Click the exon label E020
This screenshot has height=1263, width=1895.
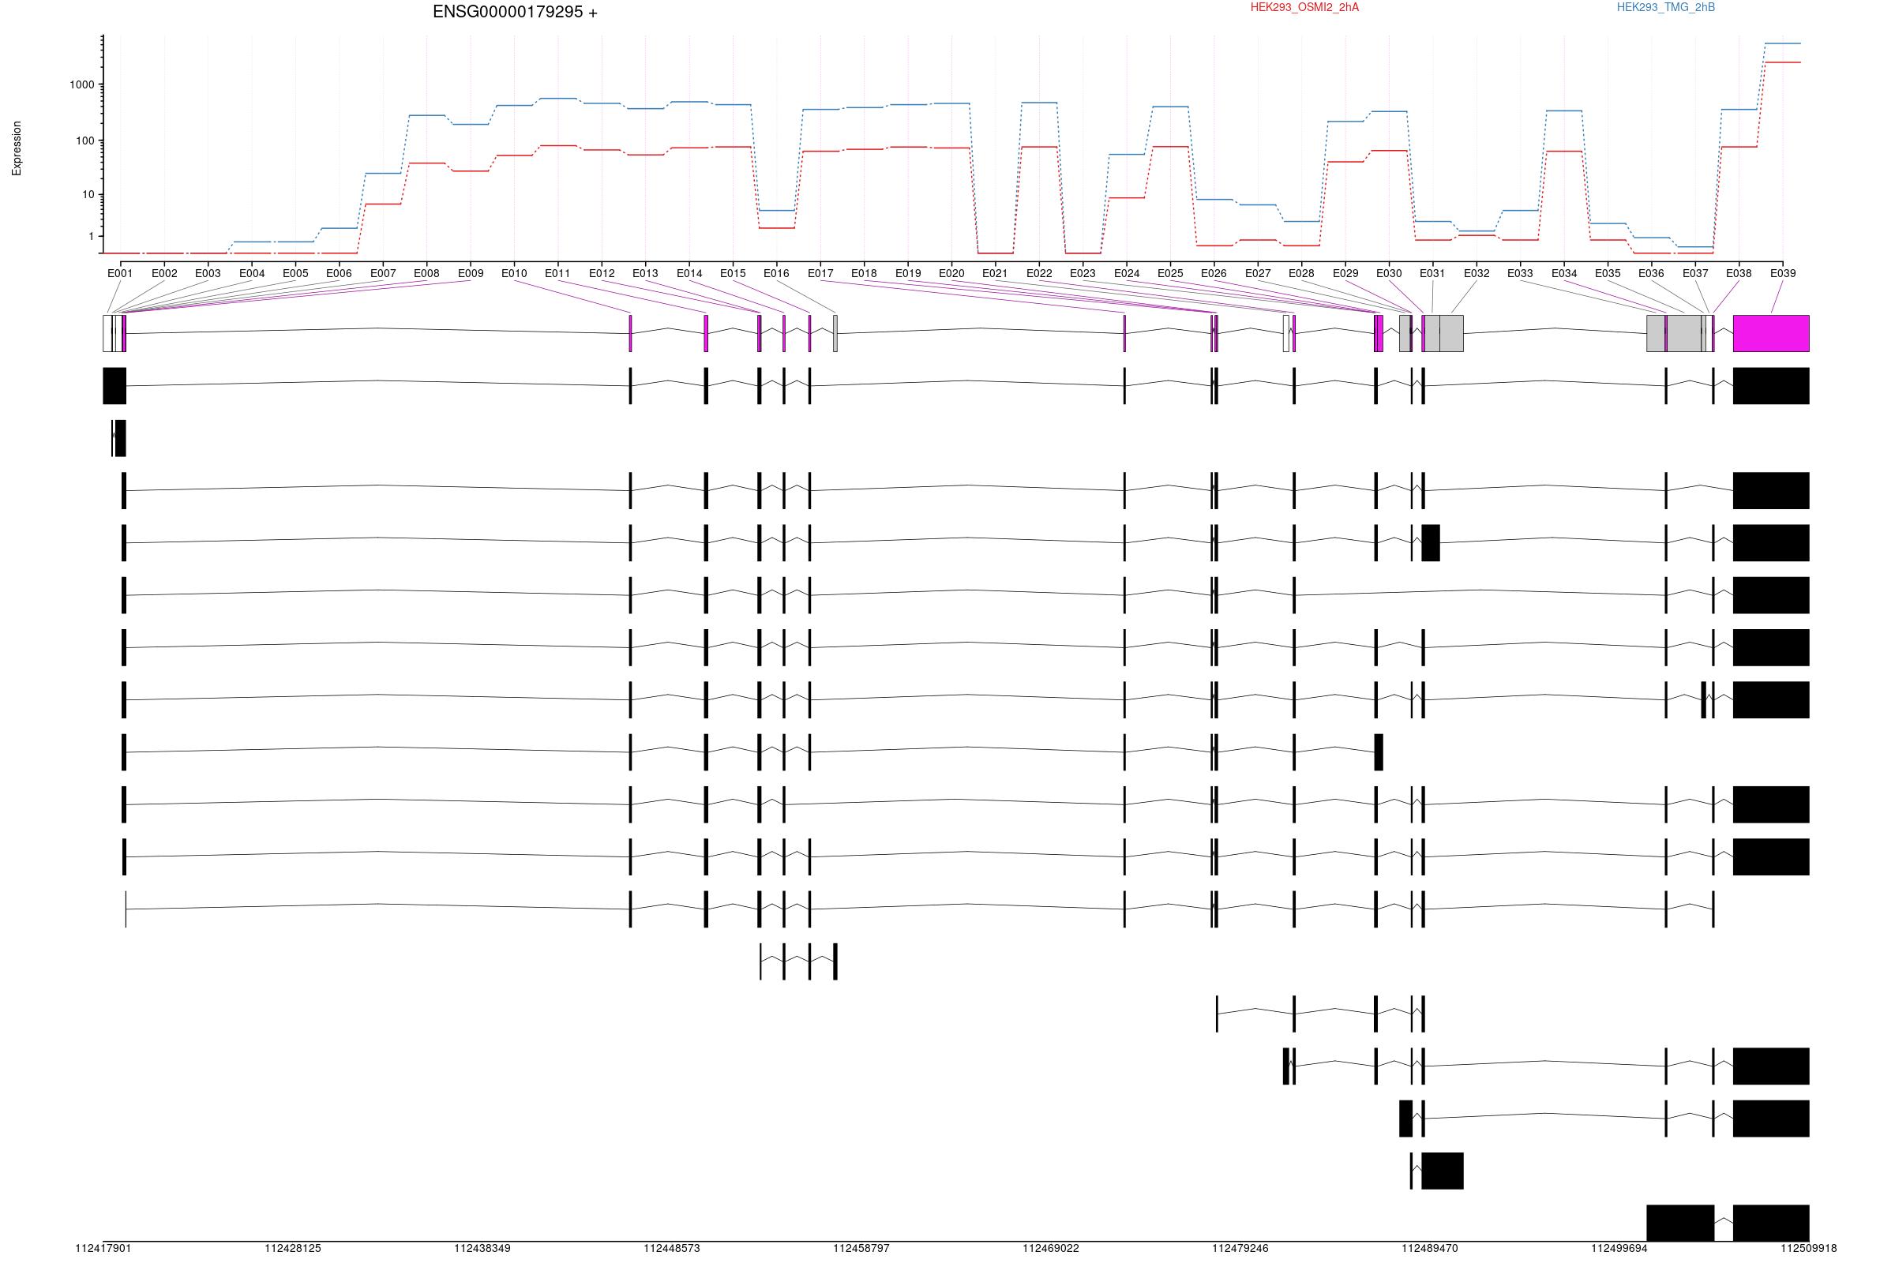tap(951, 273)
